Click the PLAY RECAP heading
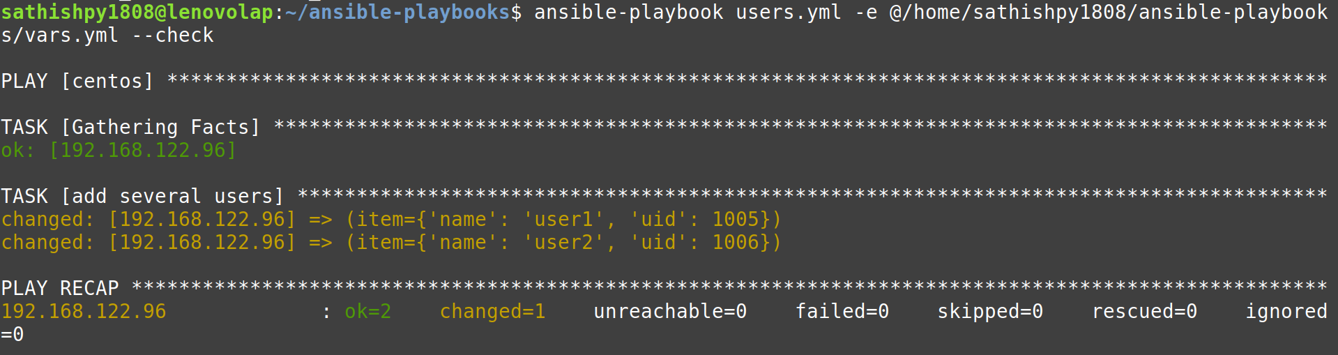 [x=60, y=288]
